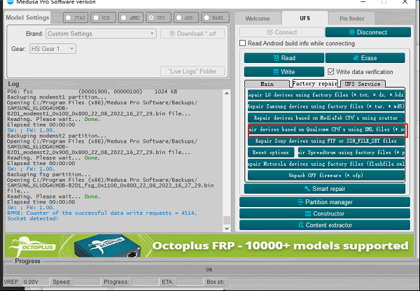Click log line "Socket detected!"
The image size is (420, 291).
click(x=32, y=218)
